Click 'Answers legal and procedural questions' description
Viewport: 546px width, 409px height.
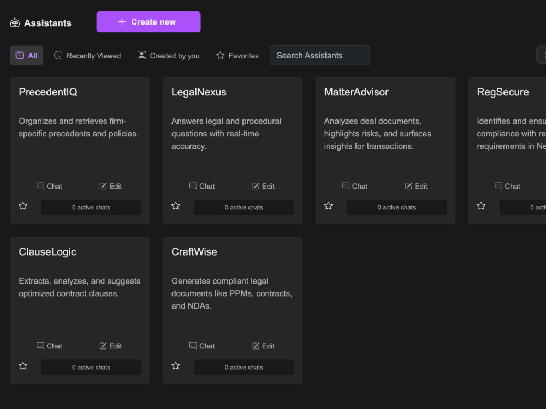pos(227,134)
